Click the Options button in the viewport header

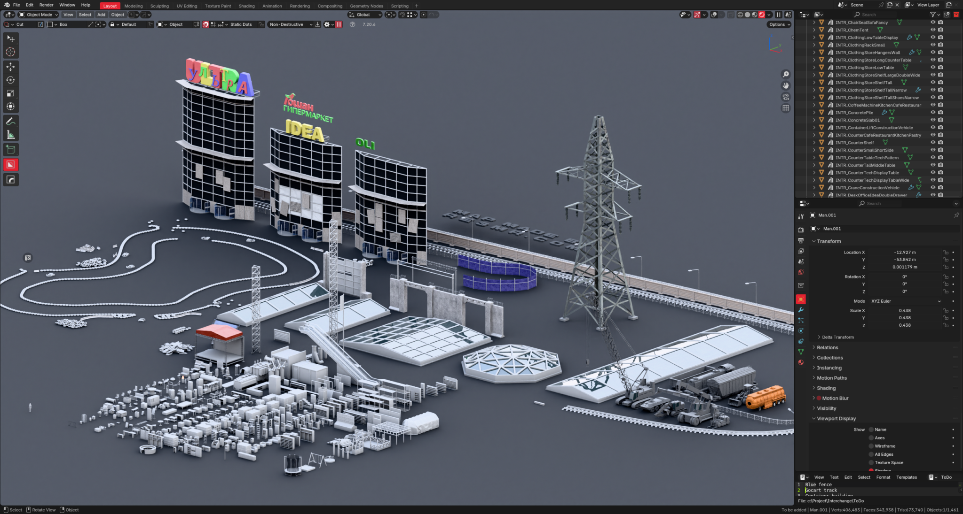779,24
